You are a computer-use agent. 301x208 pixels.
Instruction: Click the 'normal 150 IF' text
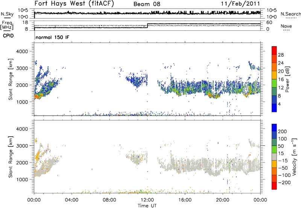point(52,37)
